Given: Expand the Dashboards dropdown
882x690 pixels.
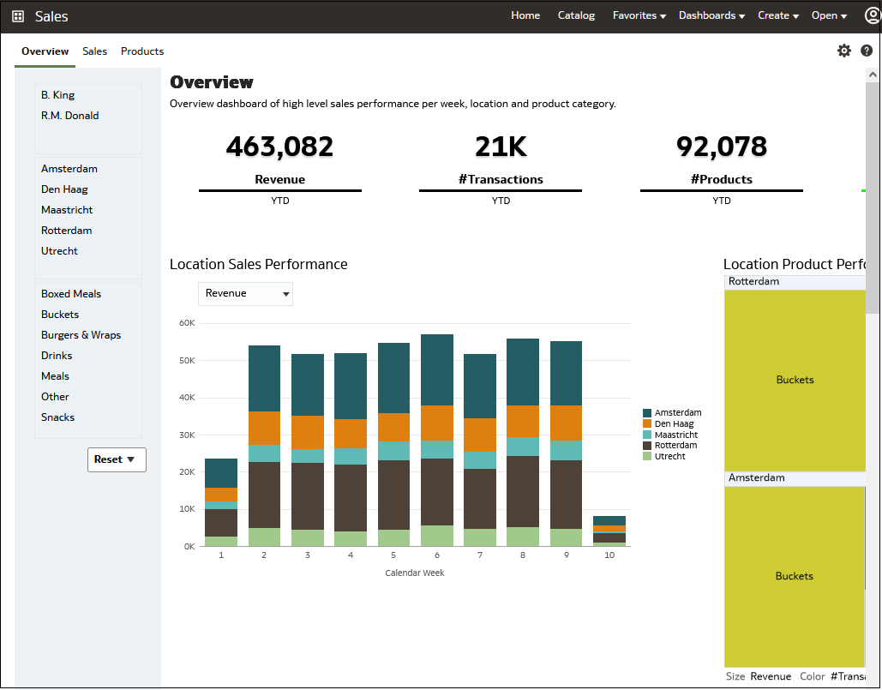Looking at the screenshot, I should click(x=711, y=15).
